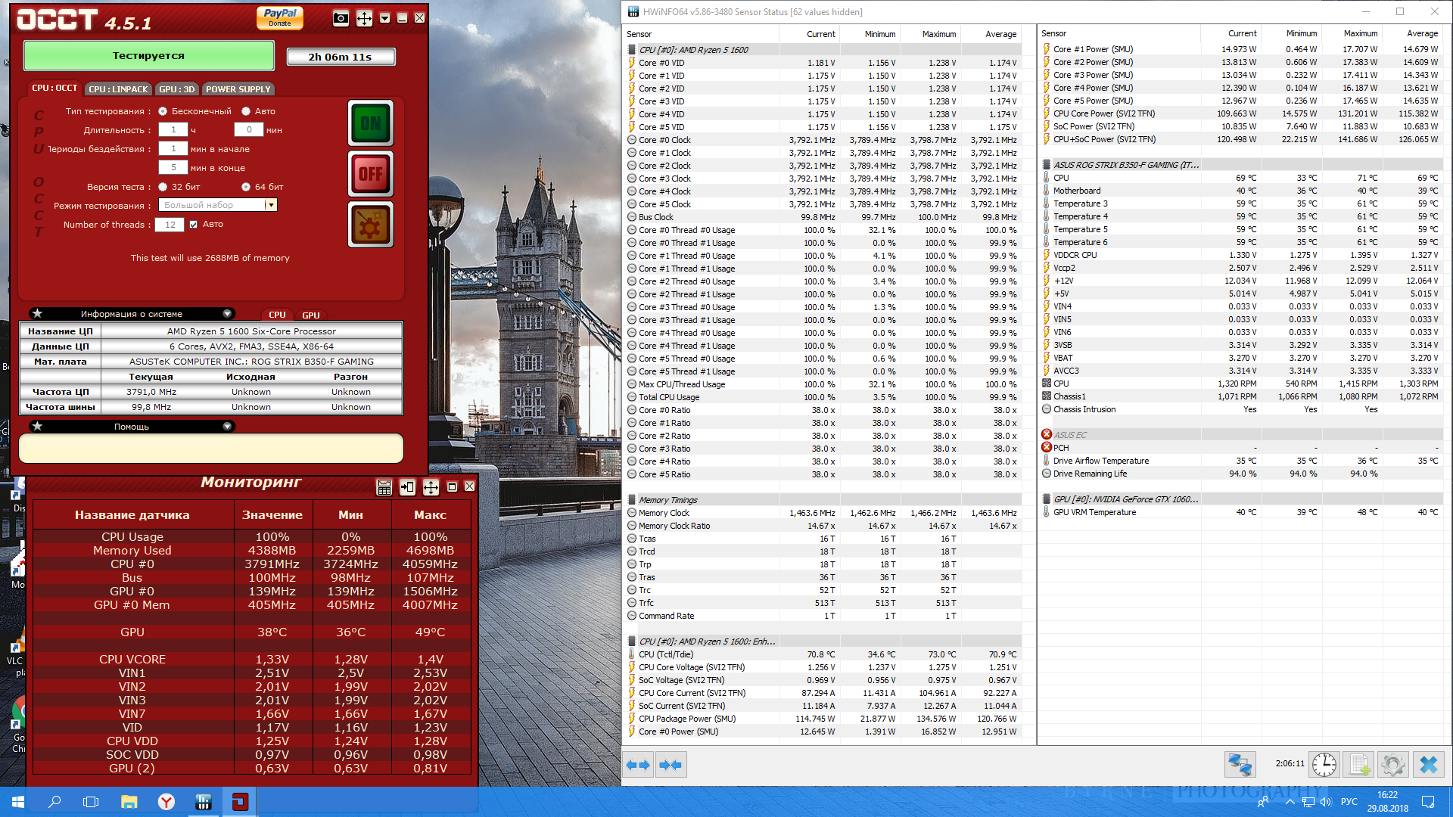The width and height of the screenshot is (1453, 817).
Task: Reset HWiNFO sensor clock timer
Action: pos(1324,765)
